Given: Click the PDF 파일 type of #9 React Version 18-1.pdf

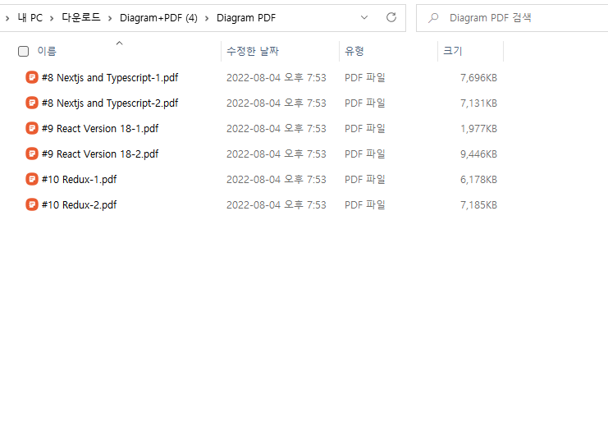Looking at the screenshot, I should tap(365, 128).
